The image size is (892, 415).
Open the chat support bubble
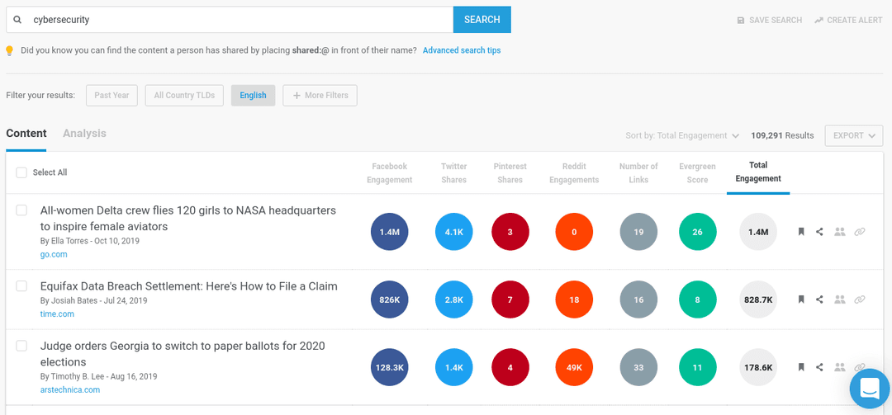(x=870, y=389)
